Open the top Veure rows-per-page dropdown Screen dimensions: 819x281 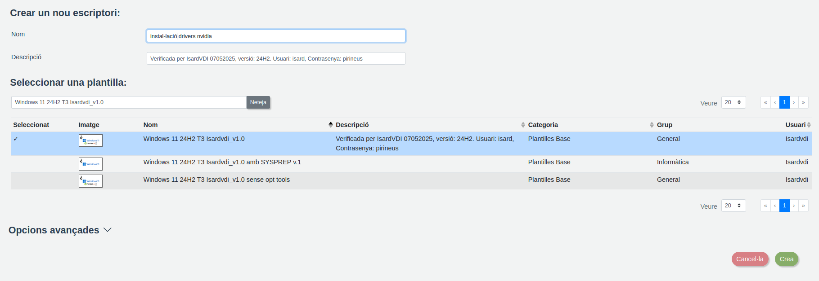click(733, 102)
